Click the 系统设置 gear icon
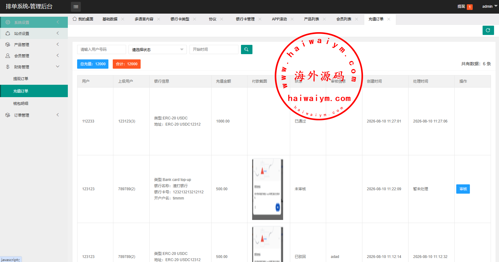The image size is (499, 262). tap(8, 22)
